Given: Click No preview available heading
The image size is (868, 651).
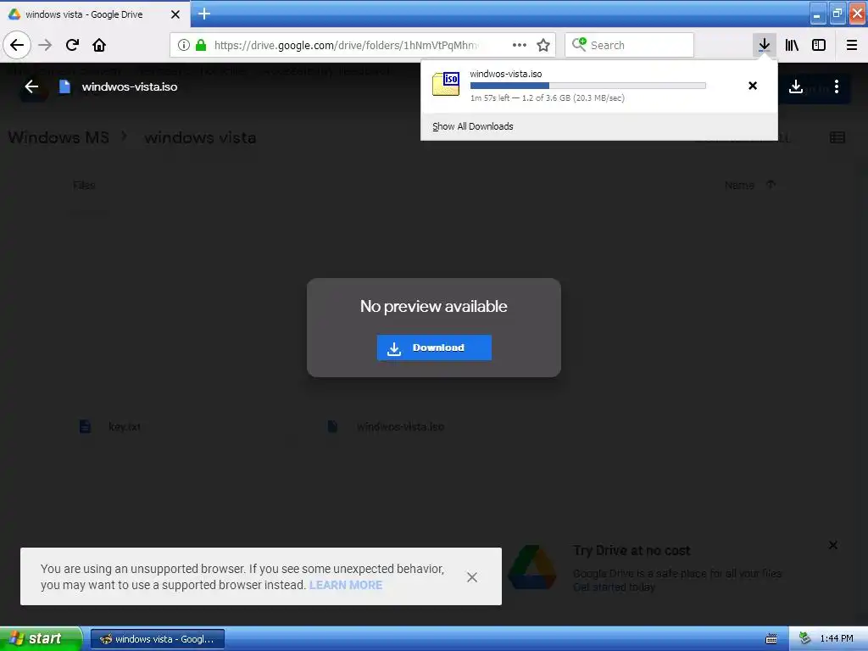Looking at the screenshot, I should click(x=433, y=306).
